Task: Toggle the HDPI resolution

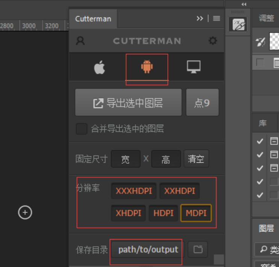Action: (163, 213)
